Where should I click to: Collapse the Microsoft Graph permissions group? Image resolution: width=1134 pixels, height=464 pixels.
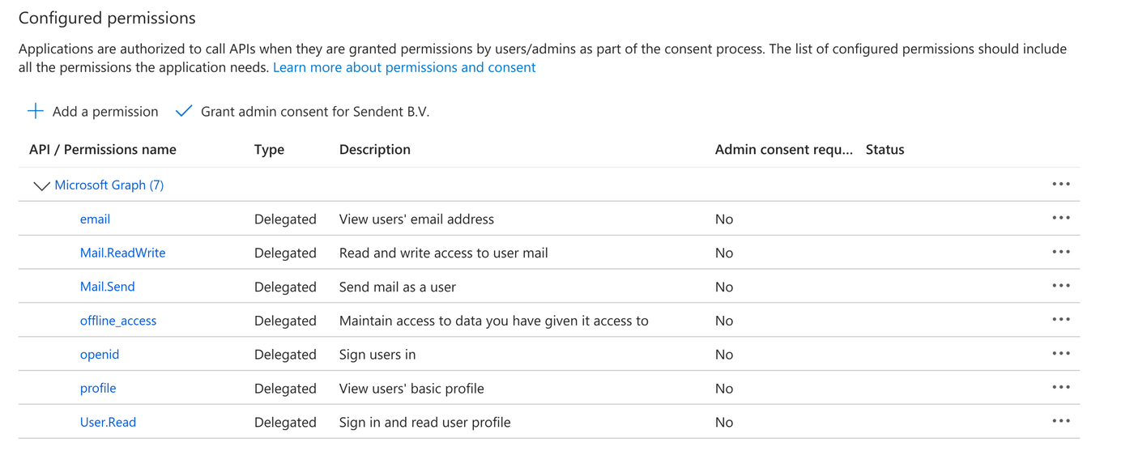click(41, 186)
